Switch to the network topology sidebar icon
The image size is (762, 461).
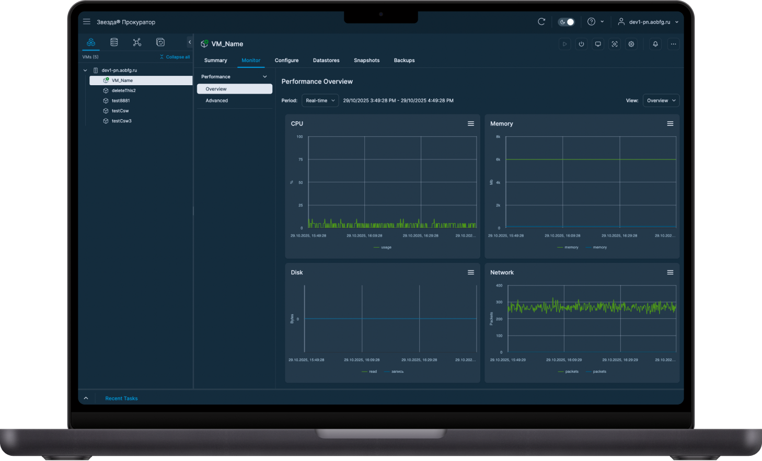click(137, 42)
